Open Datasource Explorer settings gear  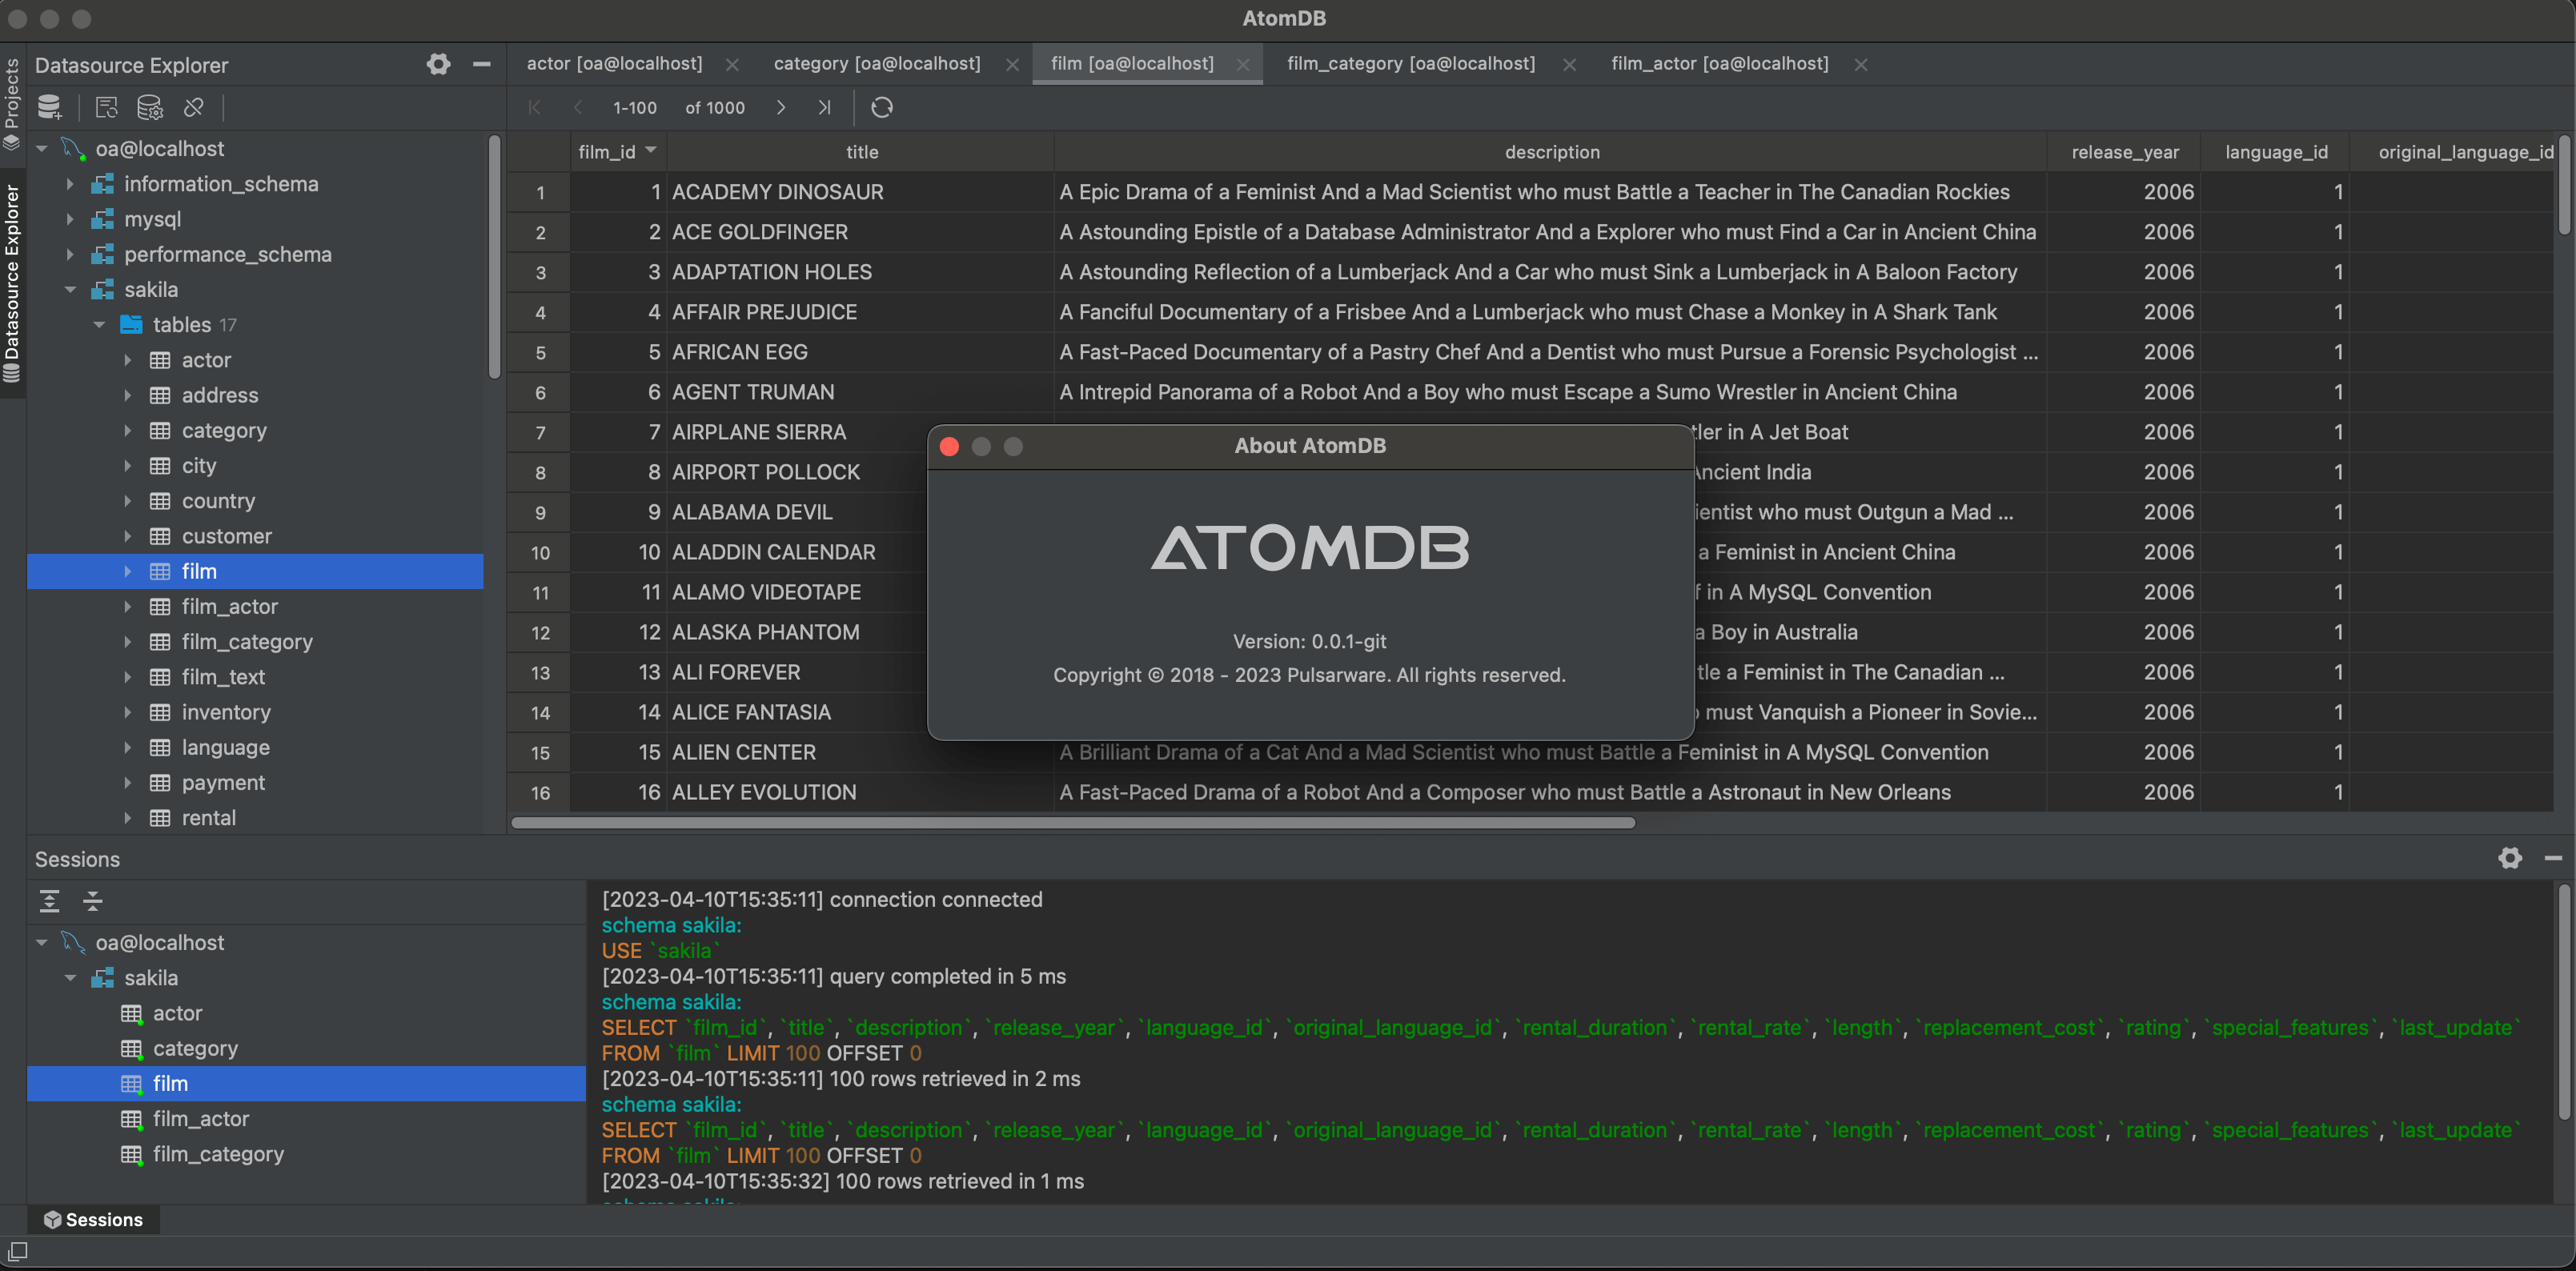(x=438, y=65)
